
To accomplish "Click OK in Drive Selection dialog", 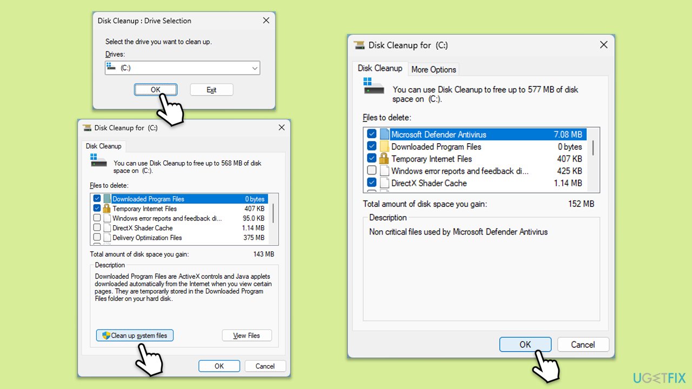I will pos(156,90).
